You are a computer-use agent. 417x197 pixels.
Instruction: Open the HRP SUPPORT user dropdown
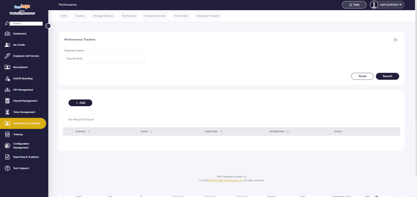[387, 5]
